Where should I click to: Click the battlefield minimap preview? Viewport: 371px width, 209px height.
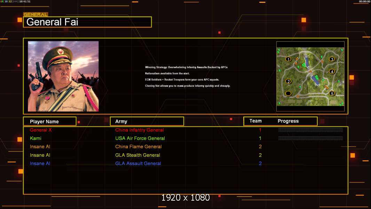pyautogui.click(x=310, y=76)
